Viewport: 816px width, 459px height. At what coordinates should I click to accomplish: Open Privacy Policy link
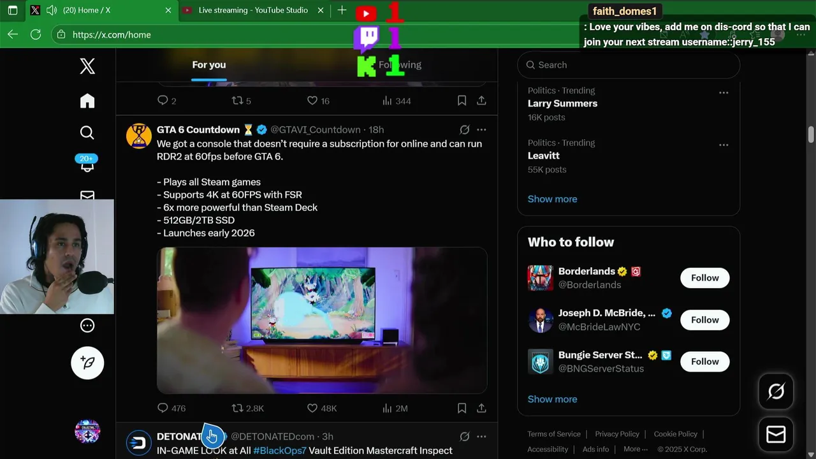coord(617,434)
